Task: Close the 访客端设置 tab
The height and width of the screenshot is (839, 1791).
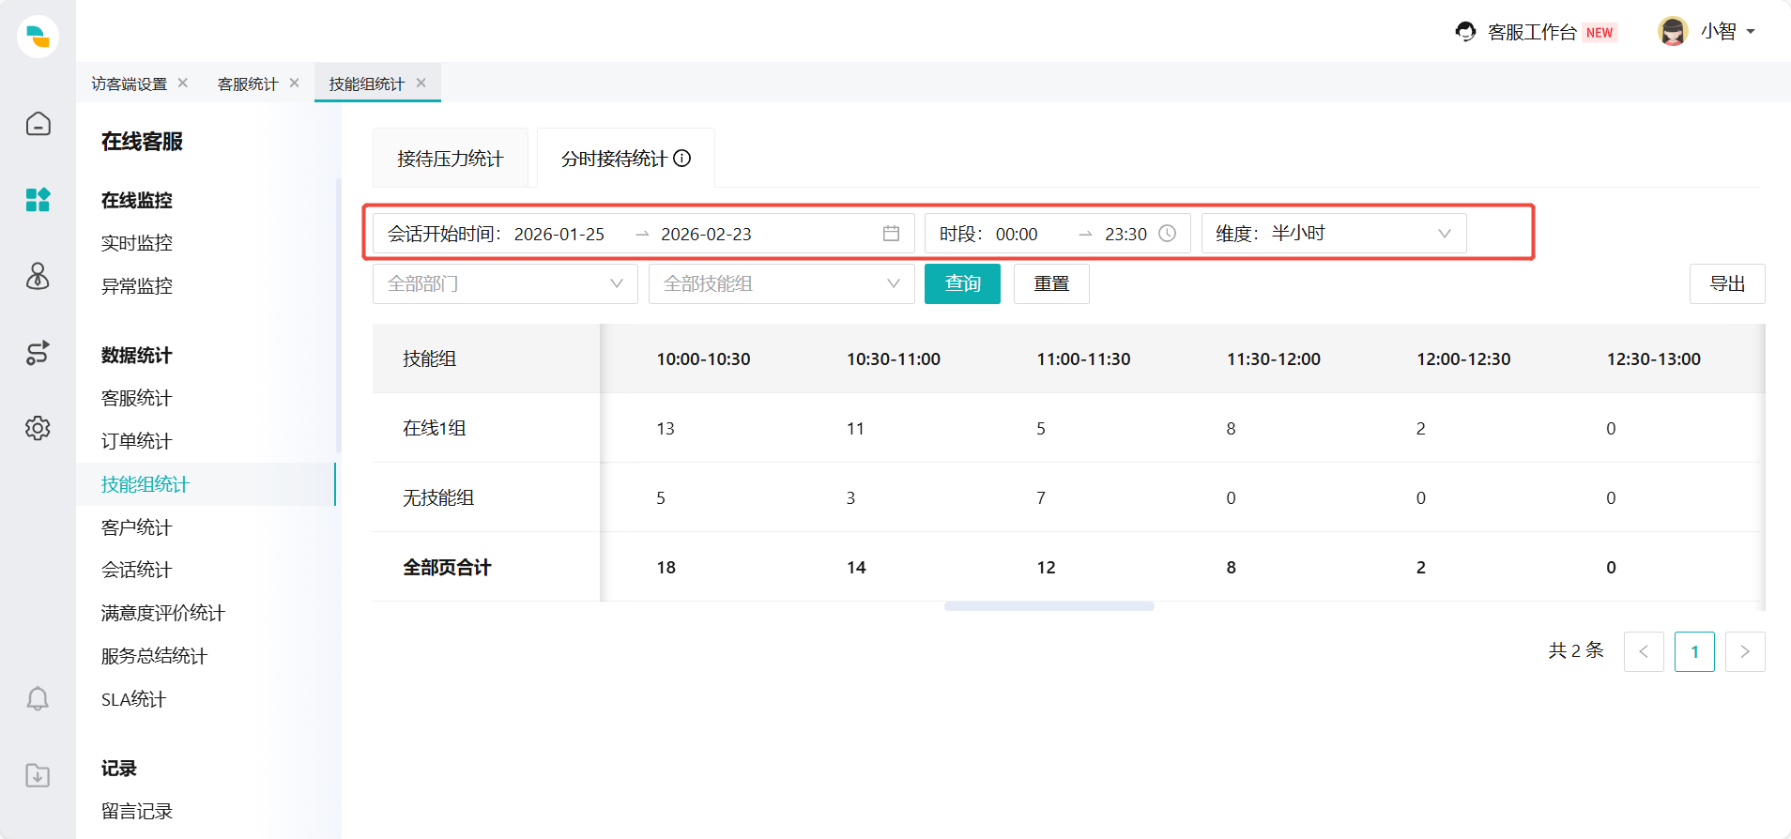Action: tap(183, 83)
